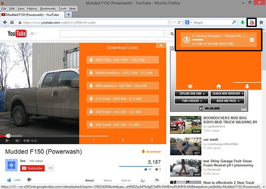Viewport: 266px width, 189px height.
Task: Click the video progress bar scrubber
Action: [8, 135]
